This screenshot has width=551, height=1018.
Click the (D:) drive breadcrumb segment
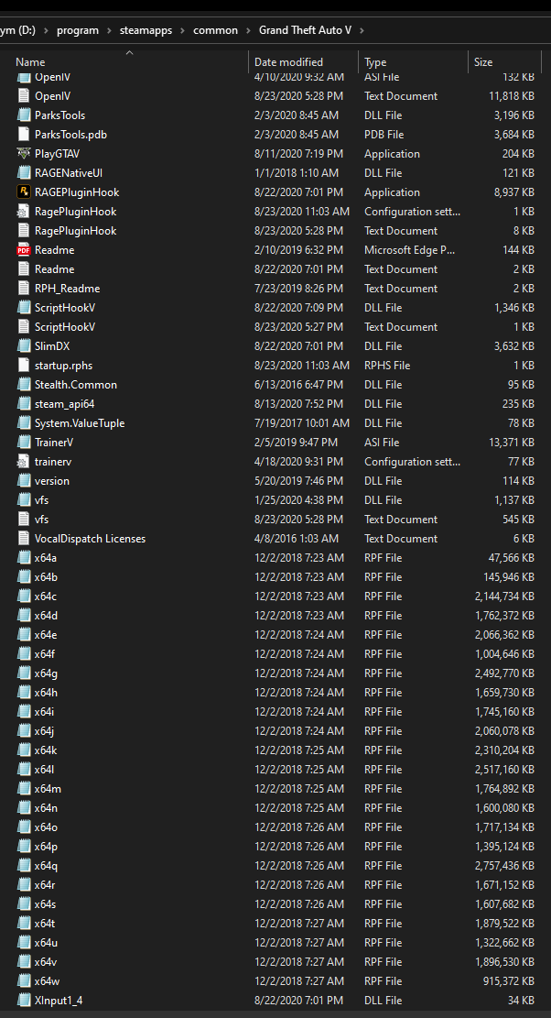tap(18, 30)
